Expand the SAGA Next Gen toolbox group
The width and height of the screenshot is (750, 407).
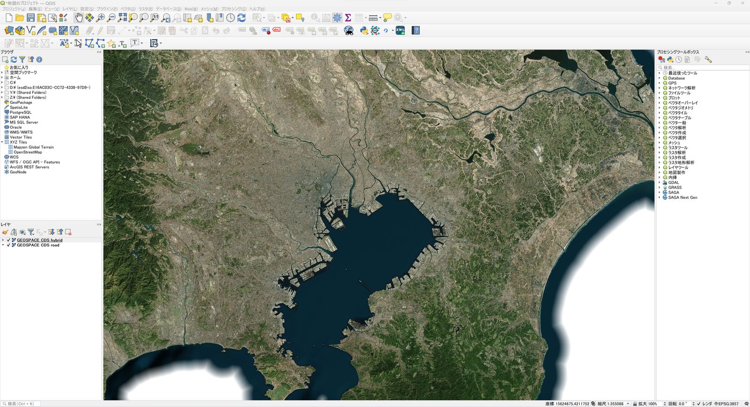[659, 197]
